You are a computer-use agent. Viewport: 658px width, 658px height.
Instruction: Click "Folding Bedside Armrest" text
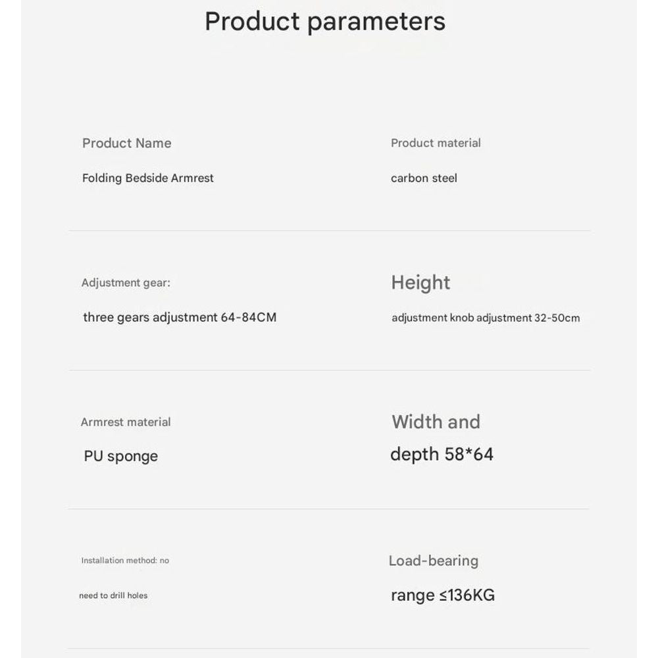[148, 178]
